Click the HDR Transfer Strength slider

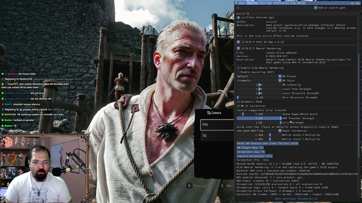pos(259,118)
